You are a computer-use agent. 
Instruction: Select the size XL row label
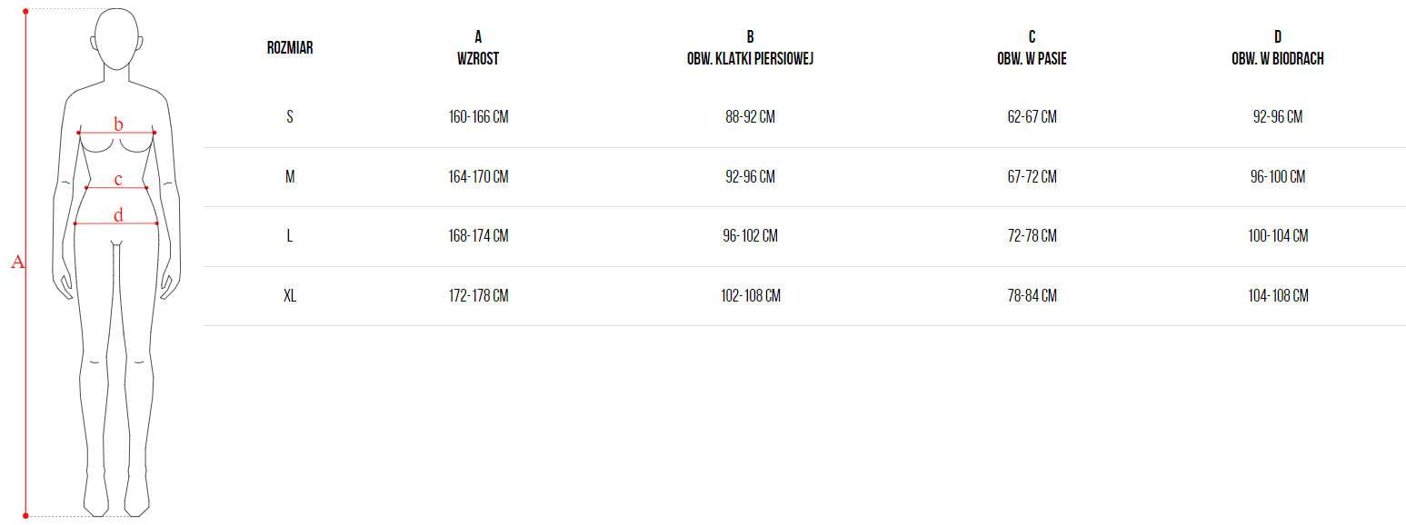(x=290, y=296)
